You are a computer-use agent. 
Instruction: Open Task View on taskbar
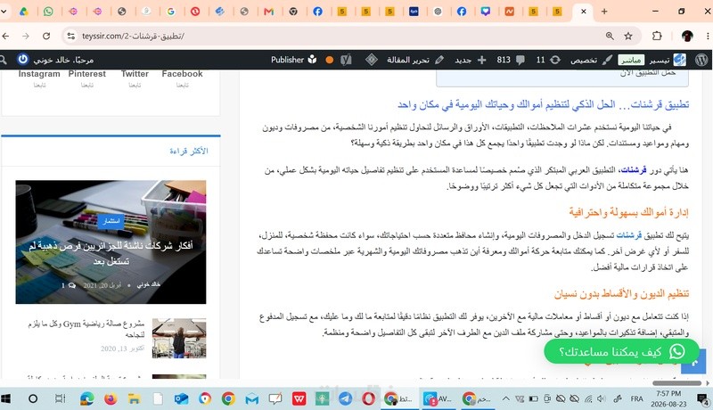pyautogui.click(x=60, y=398)
